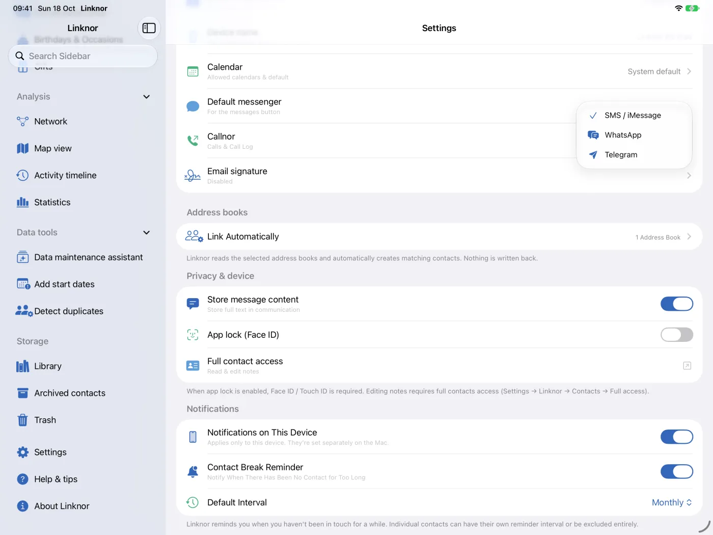
Task: Collapse the Data tools section
Action: [147, 232]
